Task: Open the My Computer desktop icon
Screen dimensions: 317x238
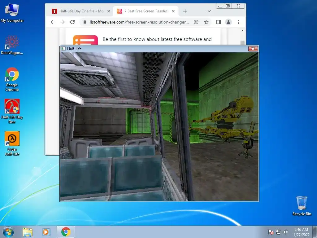Action: click(x=12, y=13)
